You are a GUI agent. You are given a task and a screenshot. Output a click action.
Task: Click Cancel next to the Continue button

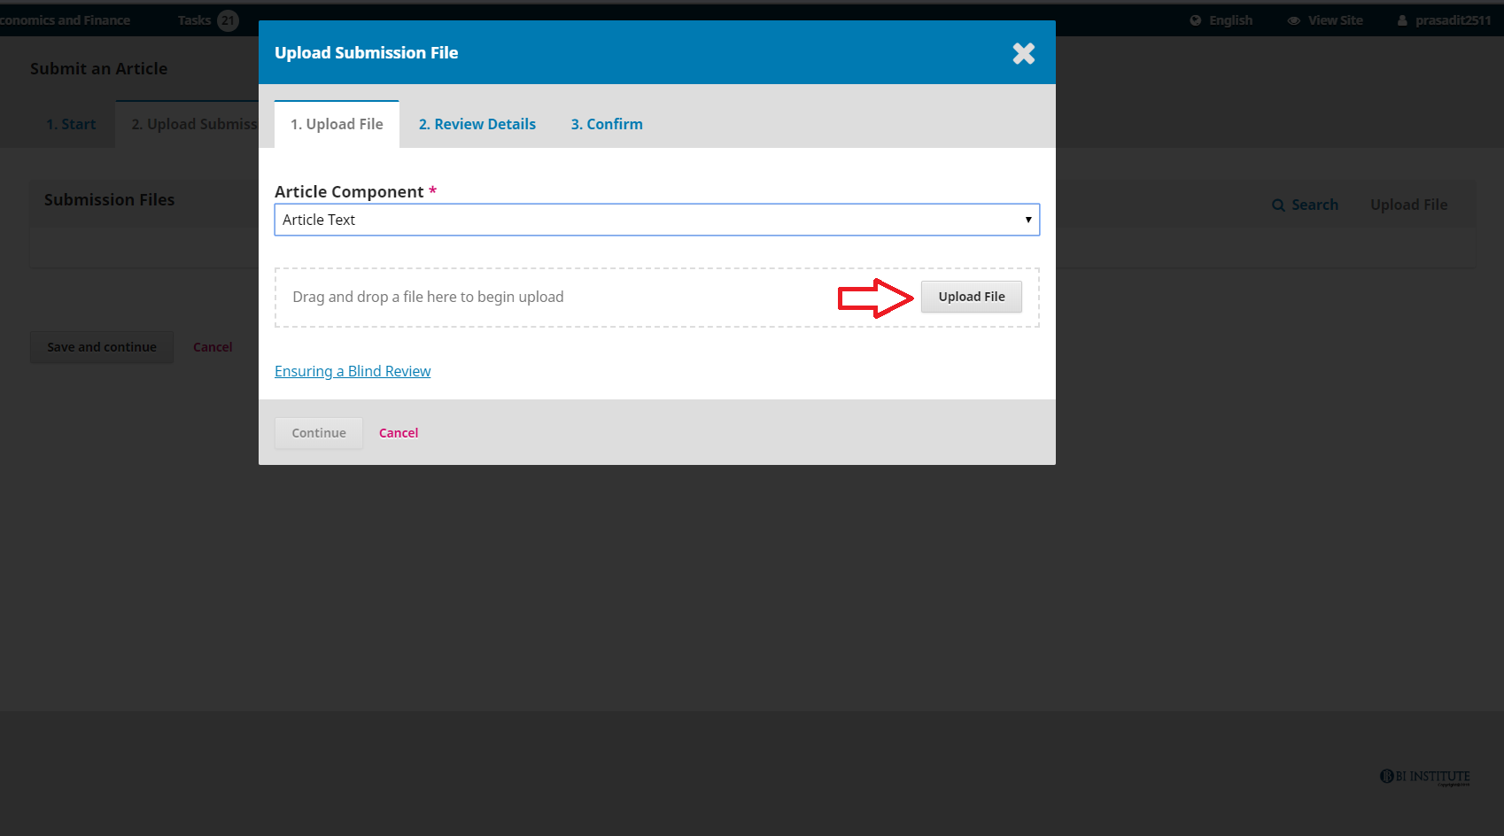pos(399,433)
